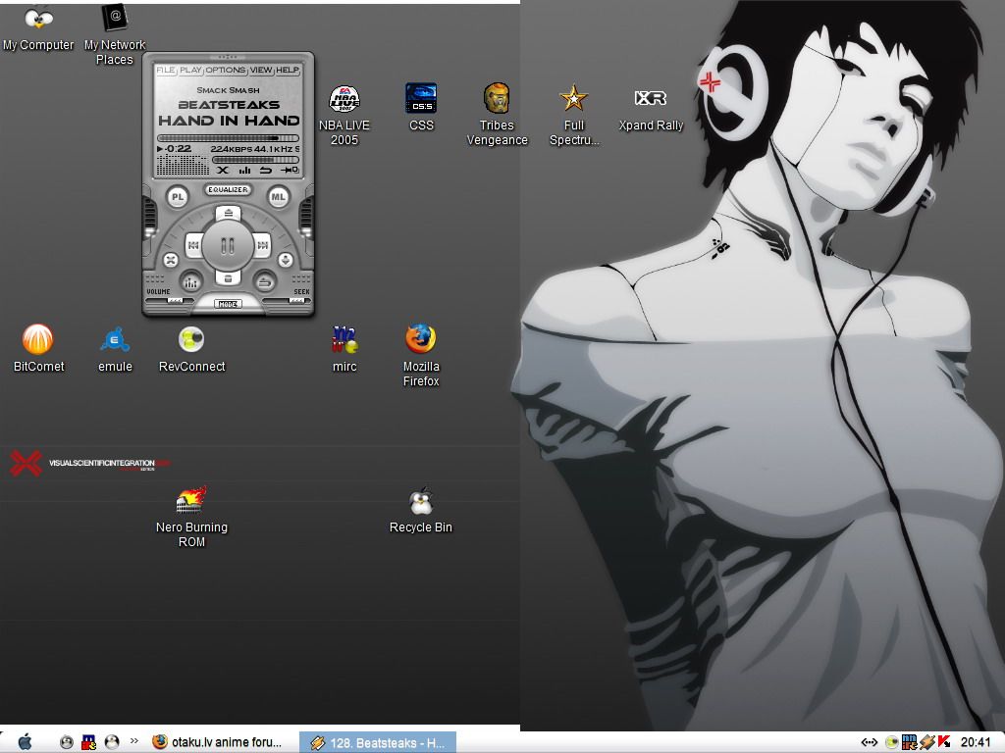Click the Winamp lightning tray icon
Screen dimensions: 1005x753
pos(926,742)
